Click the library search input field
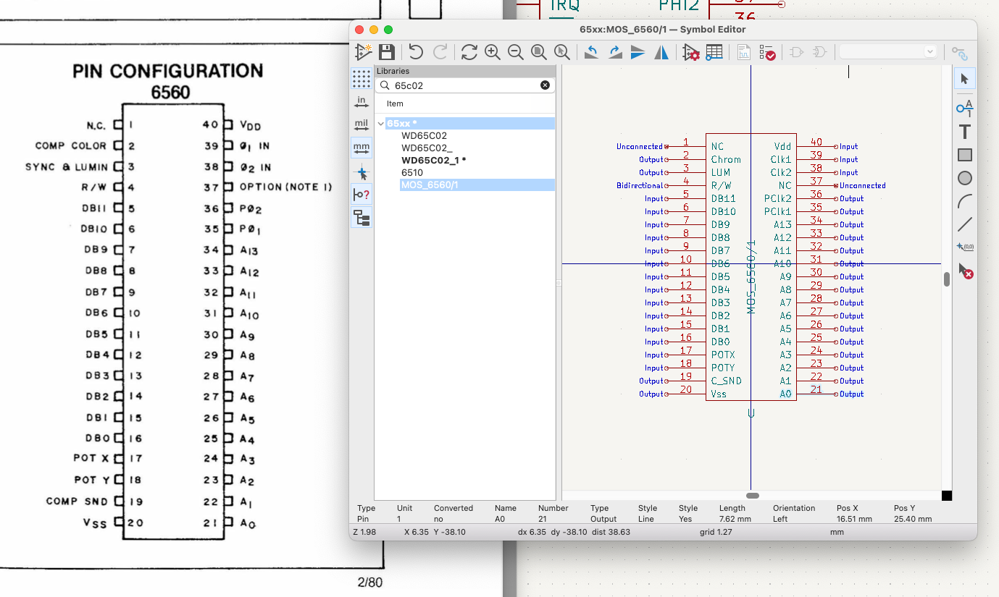The height and width of the screenshot is (597, 999). (x=464, y=85)
